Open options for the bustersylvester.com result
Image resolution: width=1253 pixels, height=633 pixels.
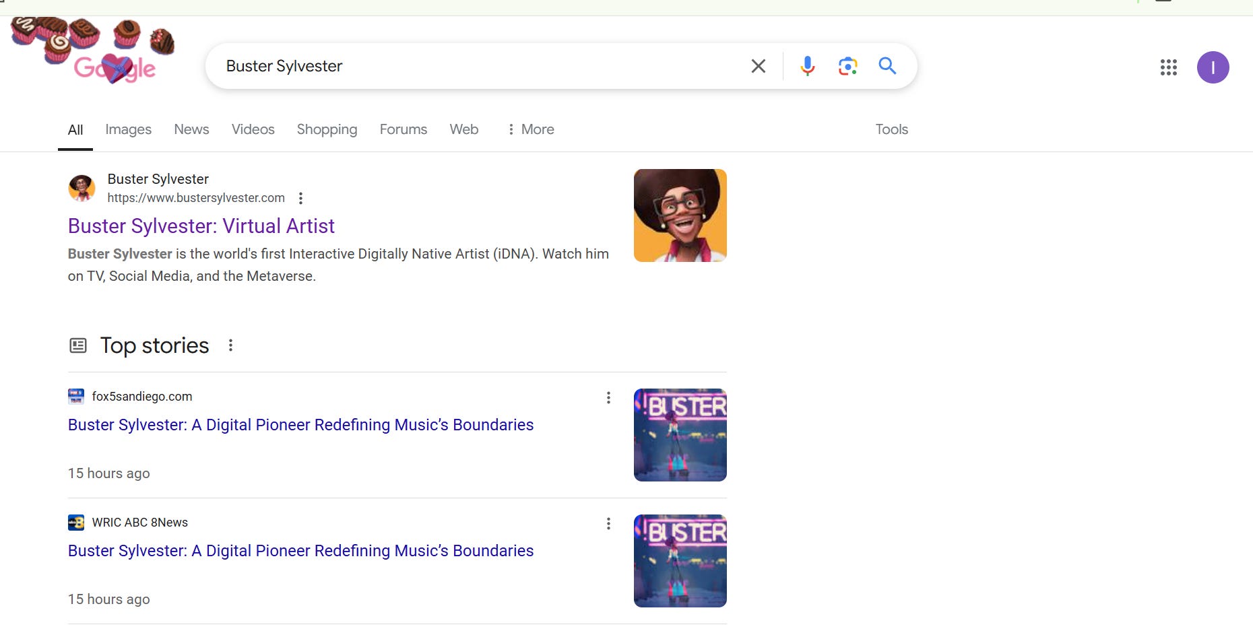(x=300, y=198)
